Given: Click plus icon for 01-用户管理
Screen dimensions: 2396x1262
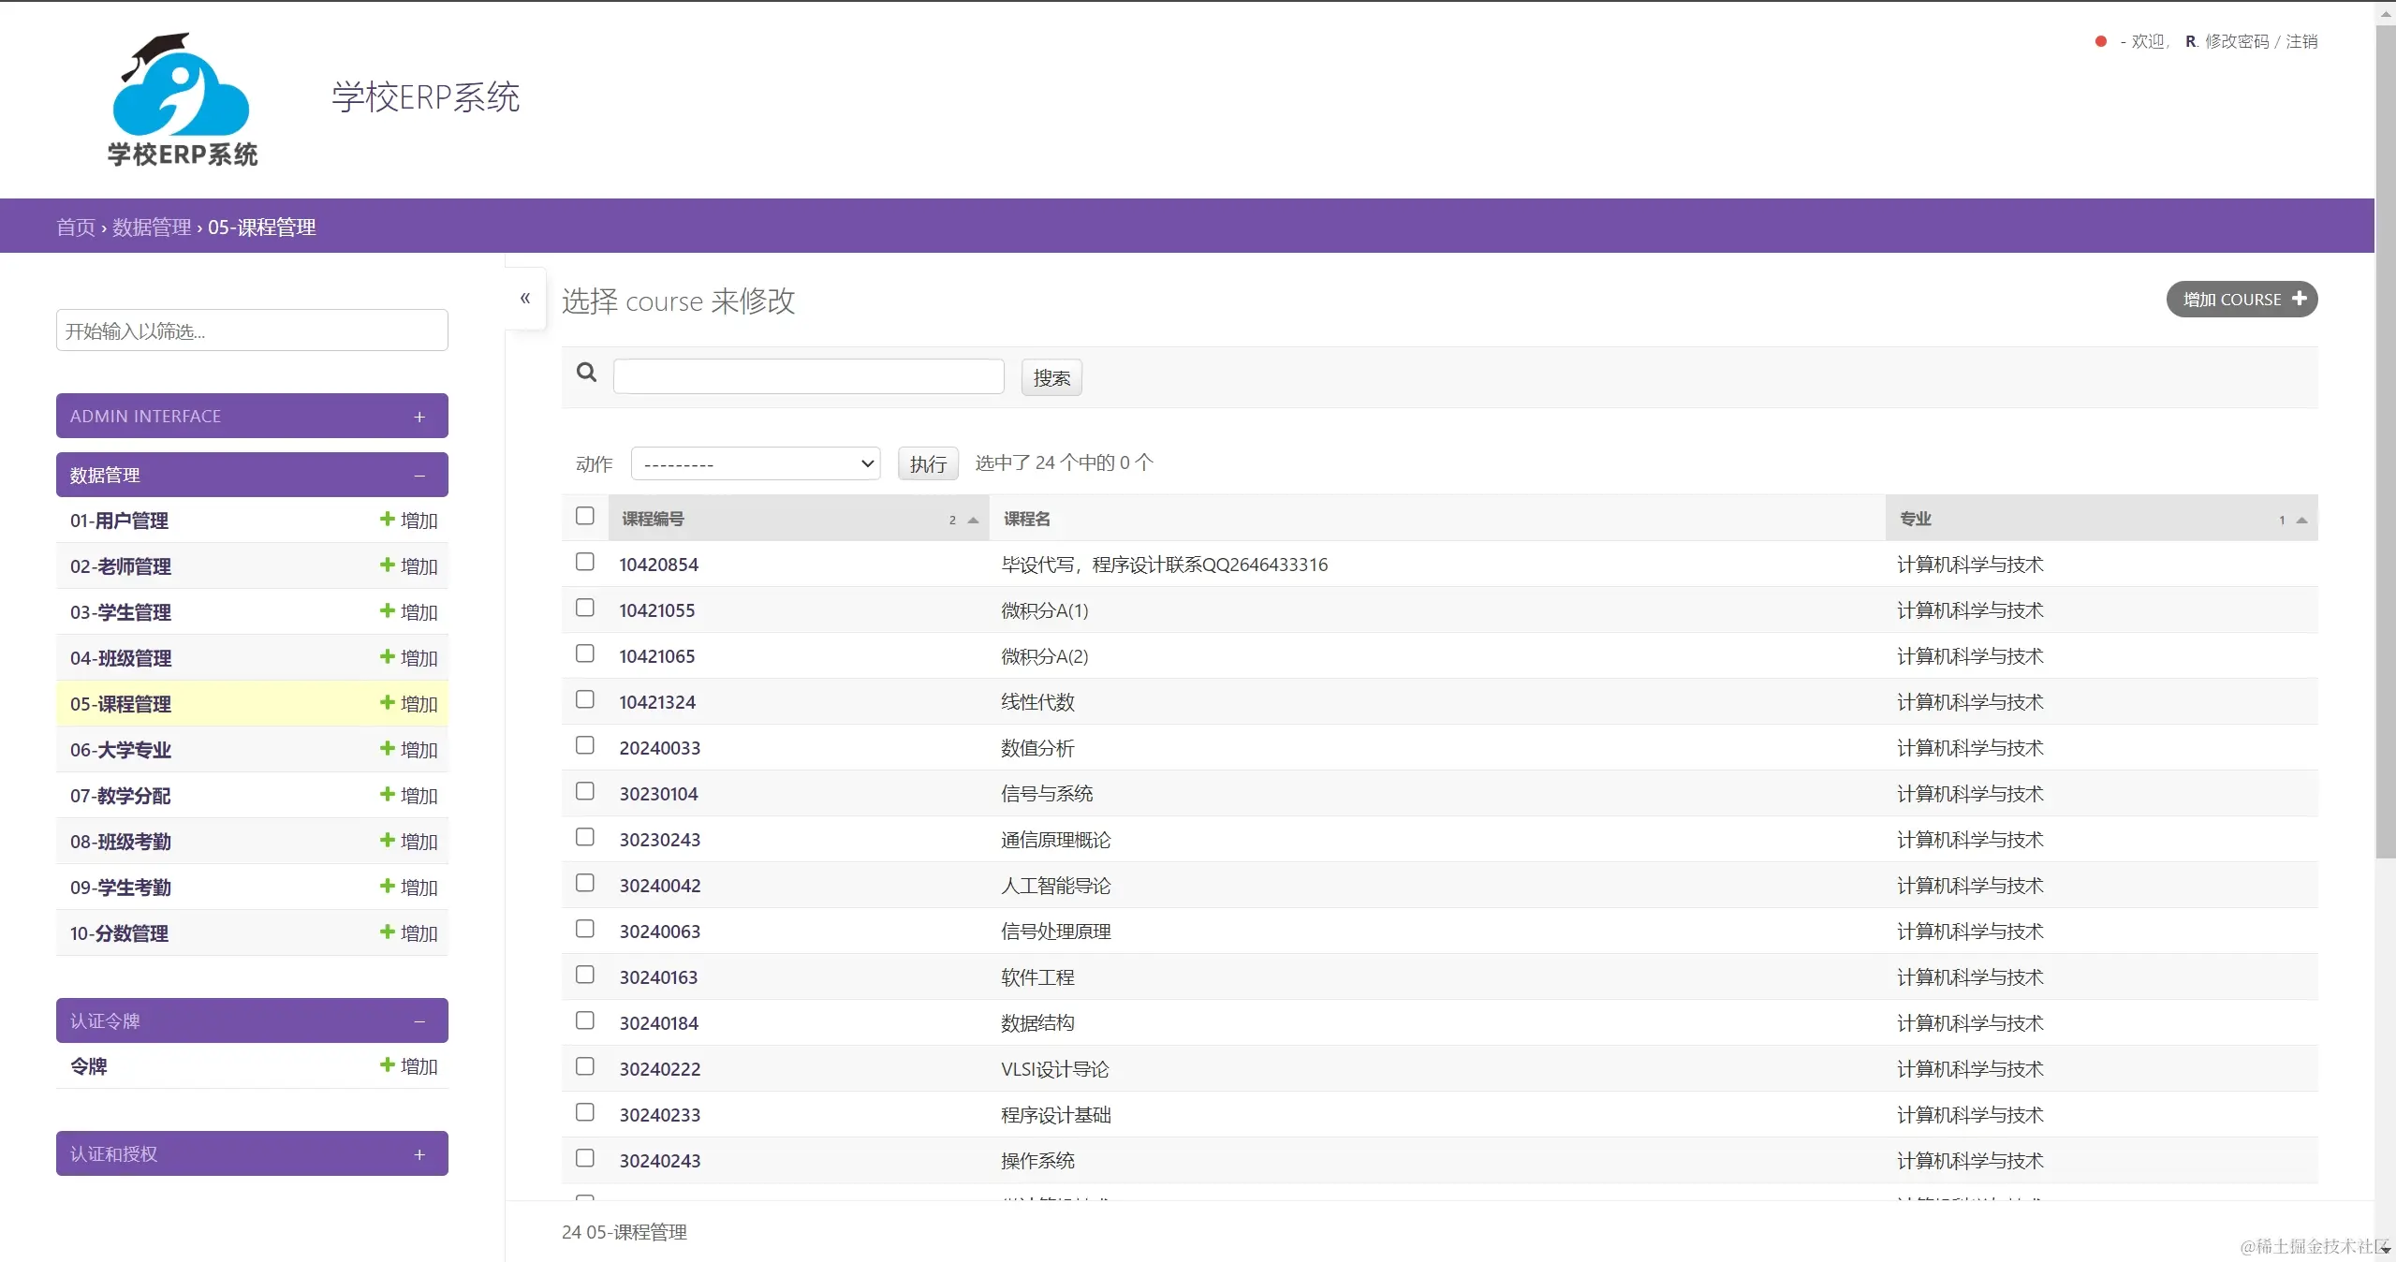Looking at the screenshot, I should pos(387,519).
